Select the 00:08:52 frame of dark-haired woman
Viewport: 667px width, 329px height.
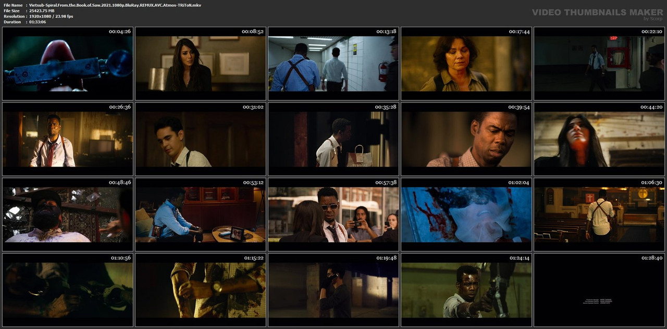pyautogui.click(x=201, y=64)
